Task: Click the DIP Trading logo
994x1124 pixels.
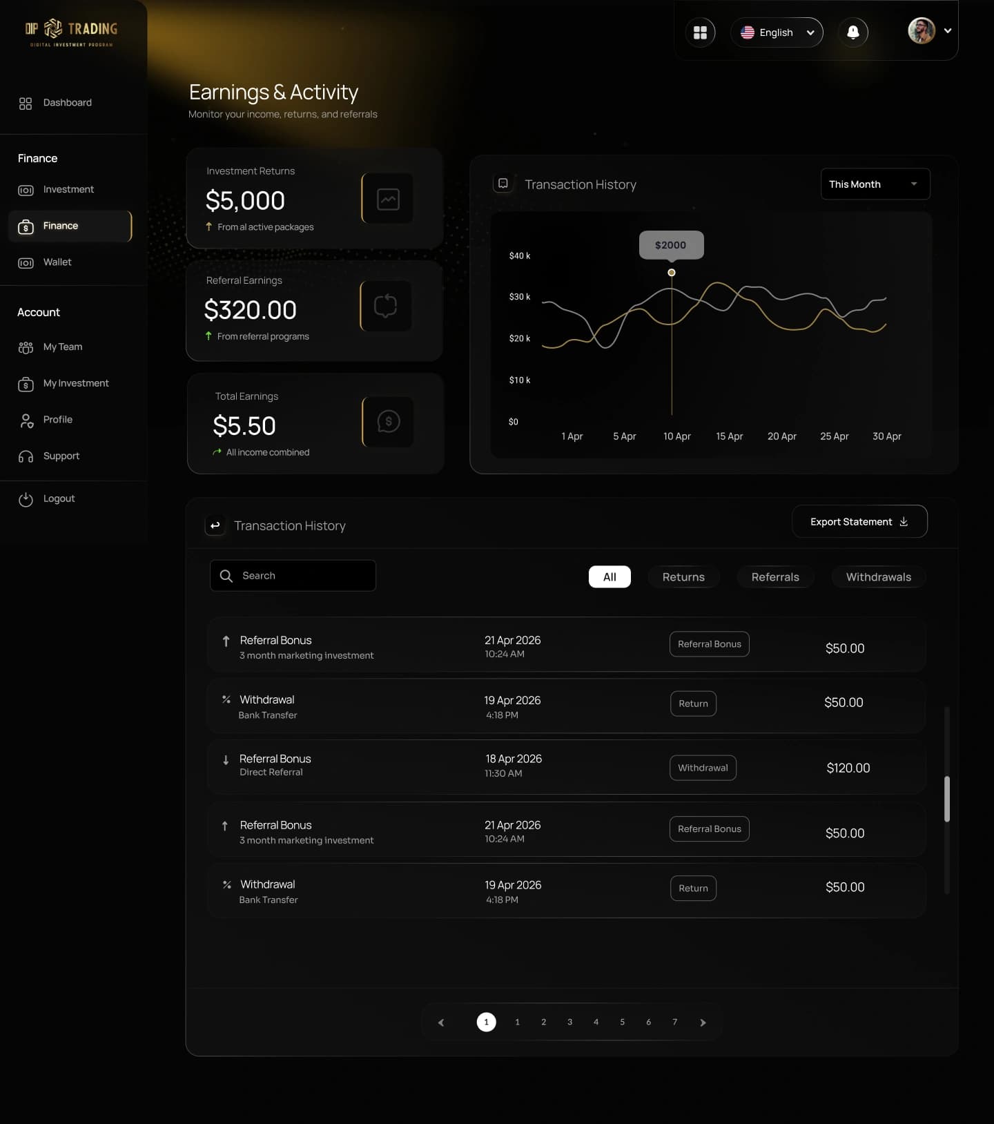Action: click(x=71, y=32)
